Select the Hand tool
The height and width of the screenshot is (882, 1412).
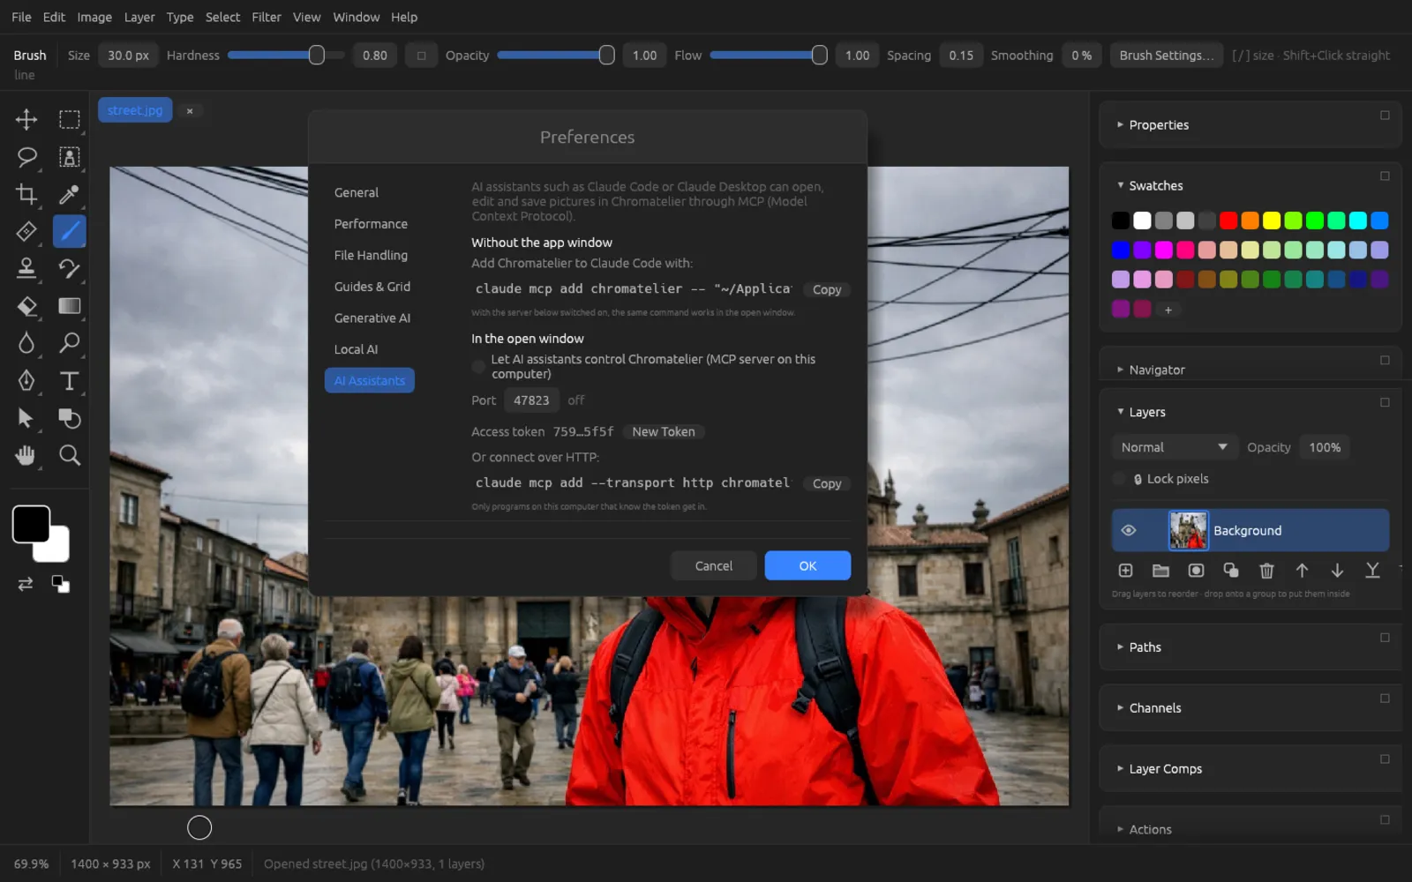(26, 455)
